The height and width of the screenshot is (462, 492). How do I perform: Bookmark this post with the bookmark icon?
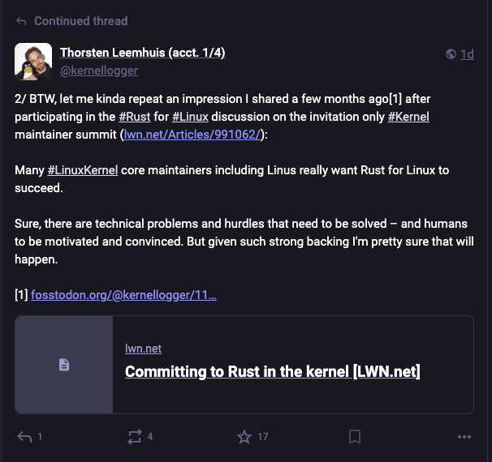pyautogui.click(x=355, y=437)
